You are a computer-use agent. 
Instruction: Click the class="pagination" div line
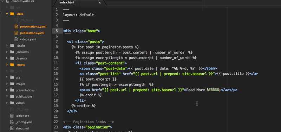(87, 127)
